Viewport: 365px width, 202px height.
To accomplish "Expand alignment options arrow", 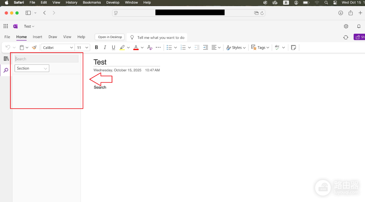I will click(x=219, y=48).
